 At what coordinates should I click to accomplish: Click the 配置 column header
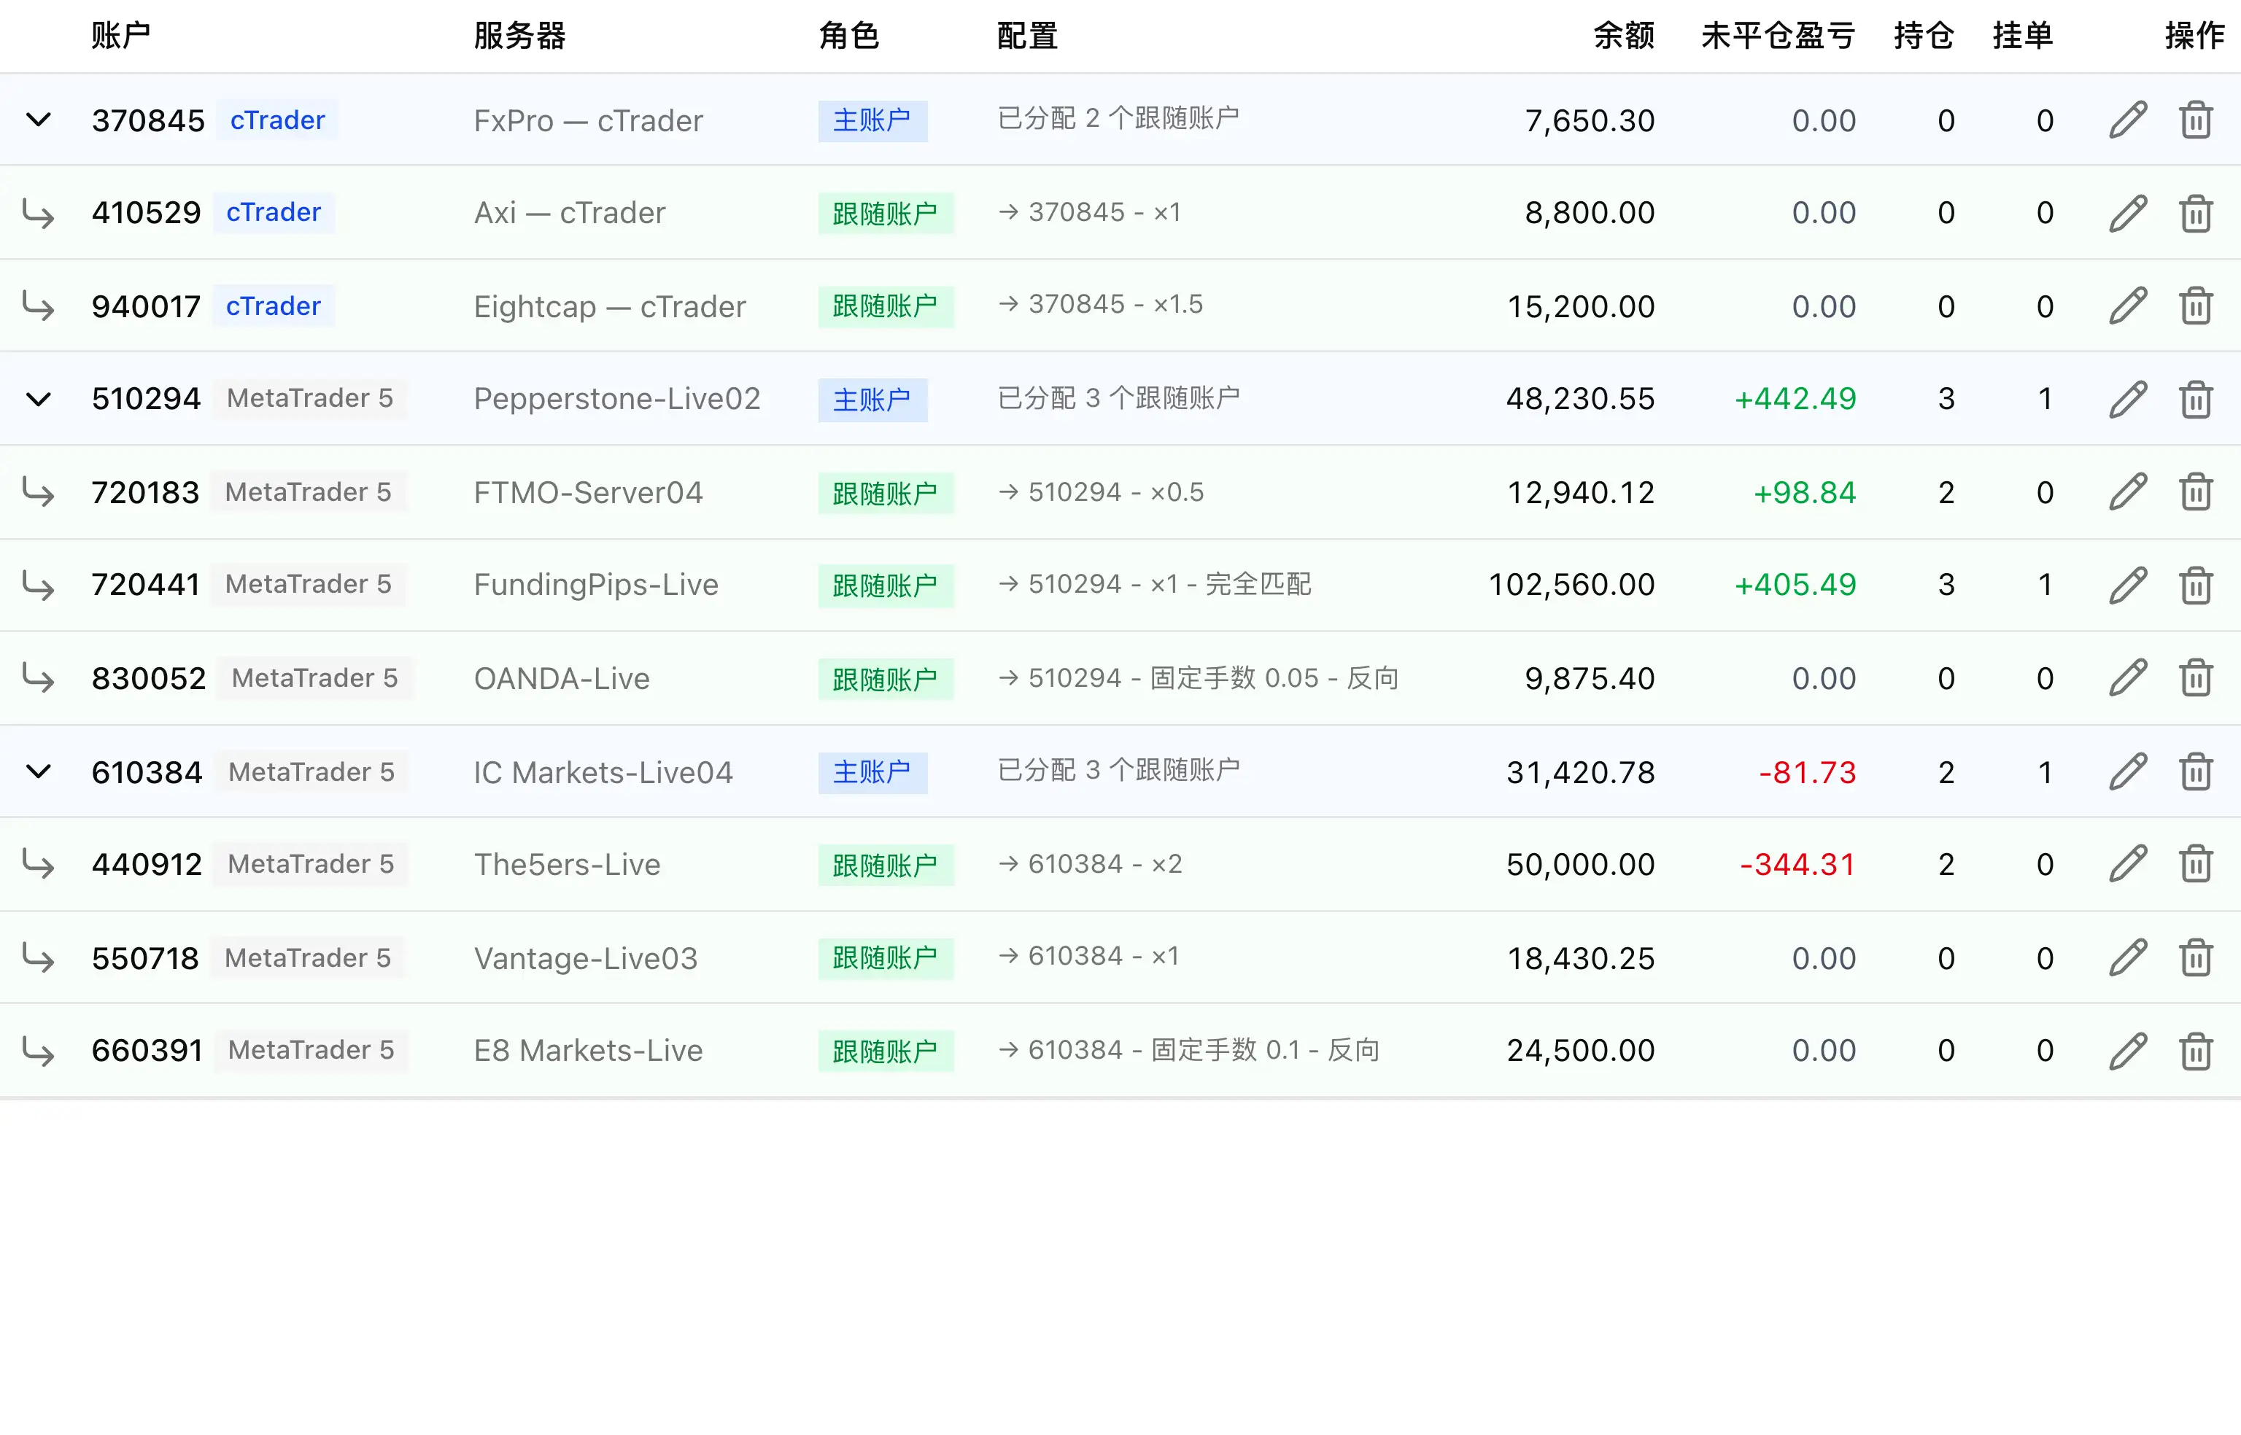pos(1027,36)
